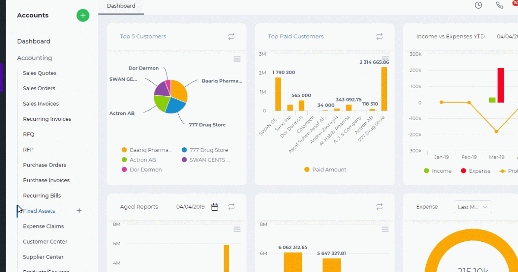
Task: Click the plus icon next to Fixed Assets
Action: pos(79,211)
